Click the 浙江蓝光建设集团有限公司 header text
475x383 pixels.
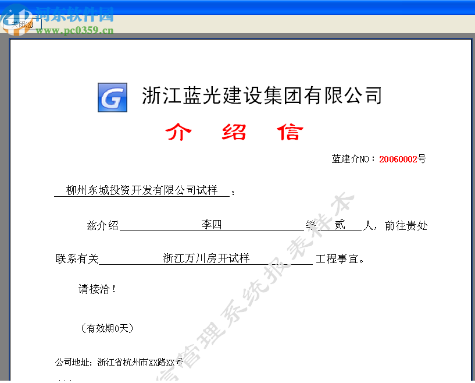(x=262, y=96)
